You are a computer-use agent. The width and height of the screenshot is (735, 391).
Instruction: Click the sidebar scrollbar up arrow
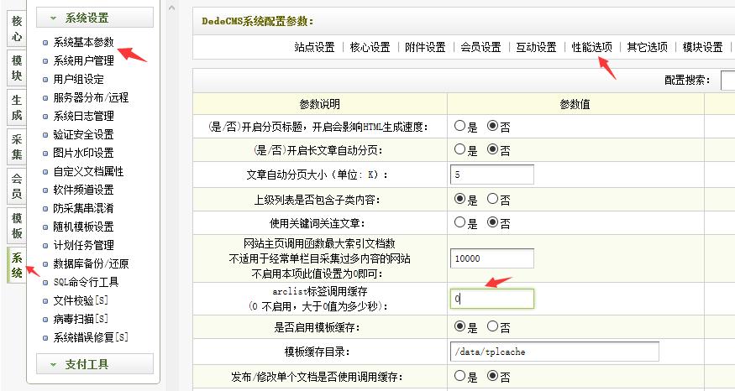pyautogui.click(x=172, y=8)
